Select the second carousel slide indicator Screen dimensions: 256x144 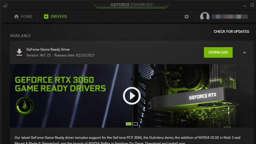135,124
